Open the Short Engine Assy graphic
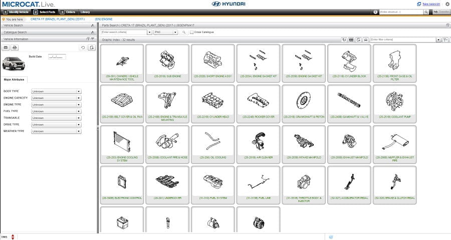The height and width of the screenshot is (240, 451). pos(213,63)
